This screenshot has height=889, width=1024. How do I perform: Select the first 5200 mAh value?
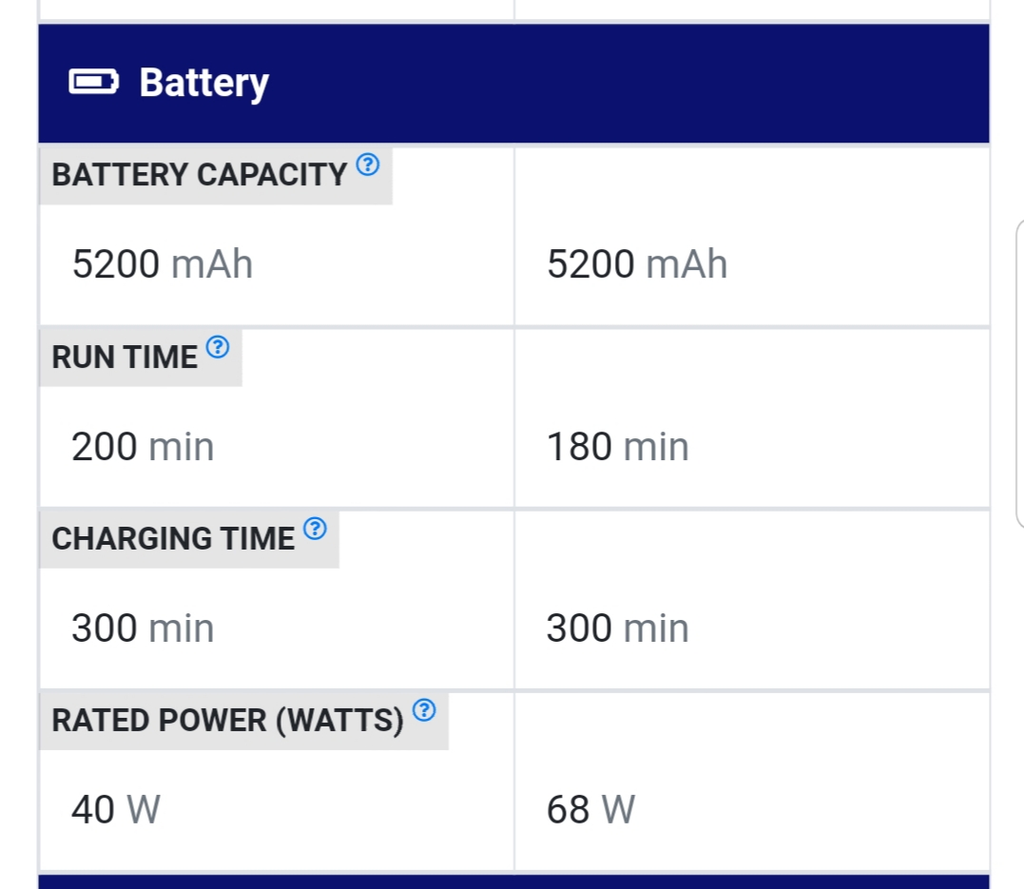162,264
